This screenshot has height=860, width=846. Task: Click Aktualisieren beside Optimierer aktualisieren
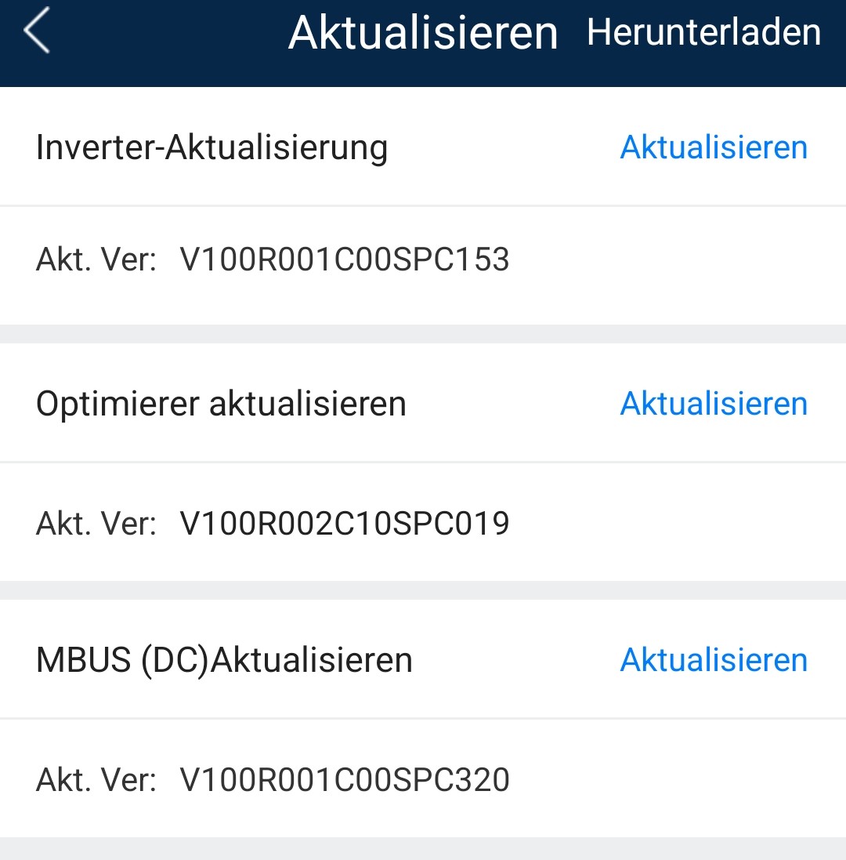714,403
